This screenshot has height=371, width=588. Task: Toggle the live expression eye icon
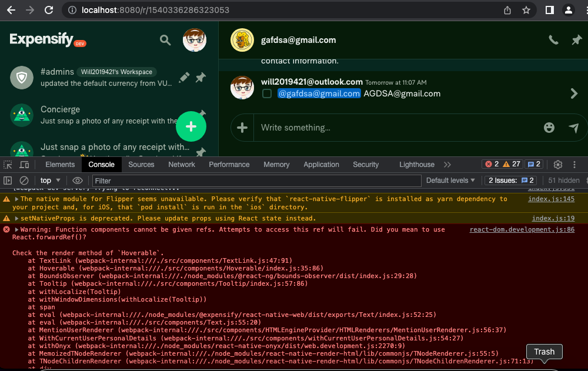76,180
